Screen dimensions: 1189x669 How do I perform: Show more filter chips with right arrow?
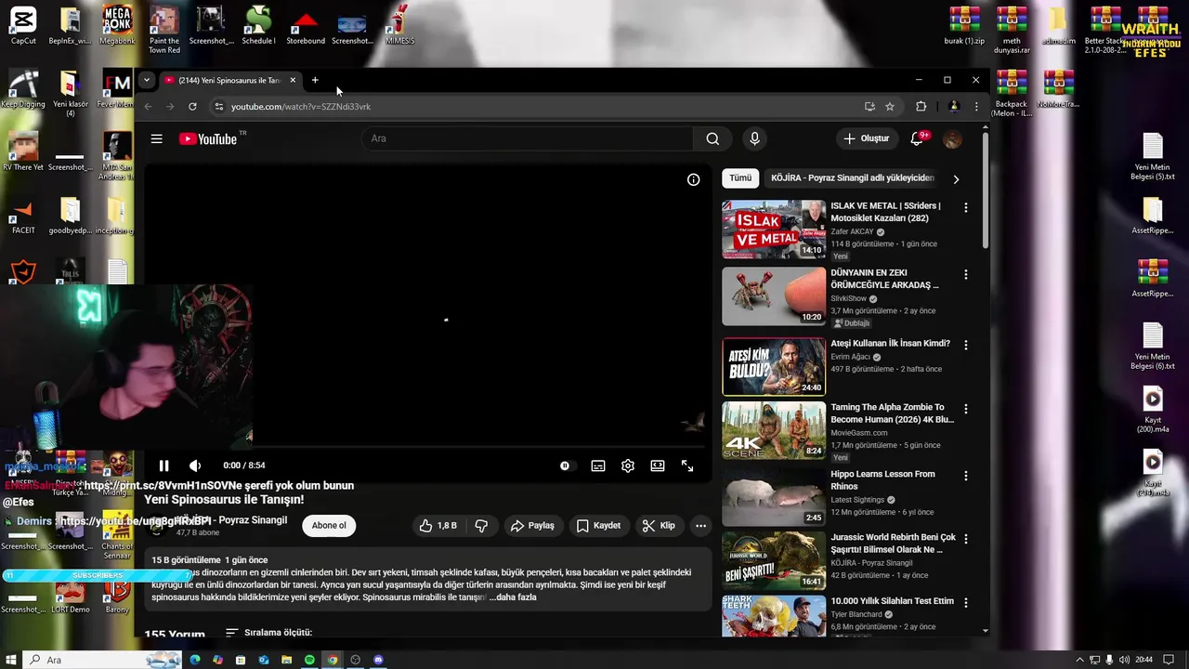[956, 178]
